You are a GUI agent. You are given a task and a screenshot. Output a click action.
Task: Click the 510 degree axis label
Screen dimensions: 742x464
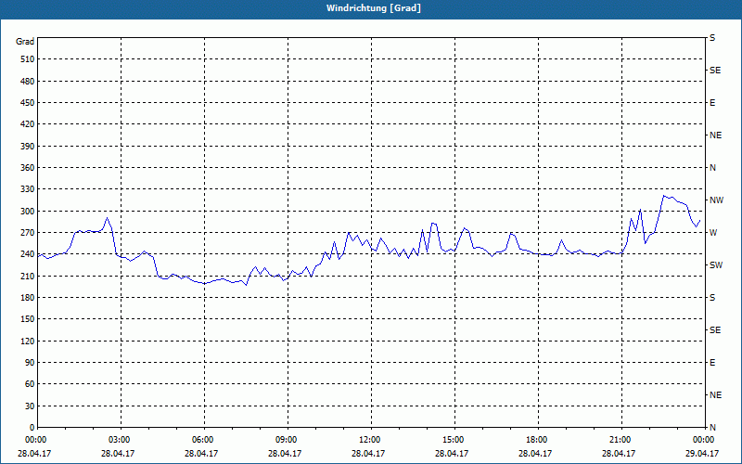pyautogui.click(x=28, y=59)
